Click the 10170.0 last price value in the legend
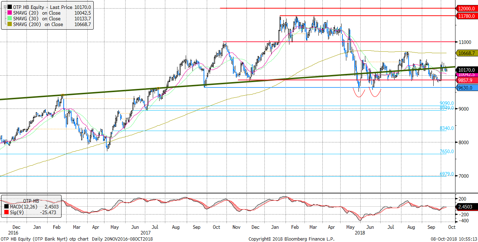This screenshot has height=242, width=478. 82,7
